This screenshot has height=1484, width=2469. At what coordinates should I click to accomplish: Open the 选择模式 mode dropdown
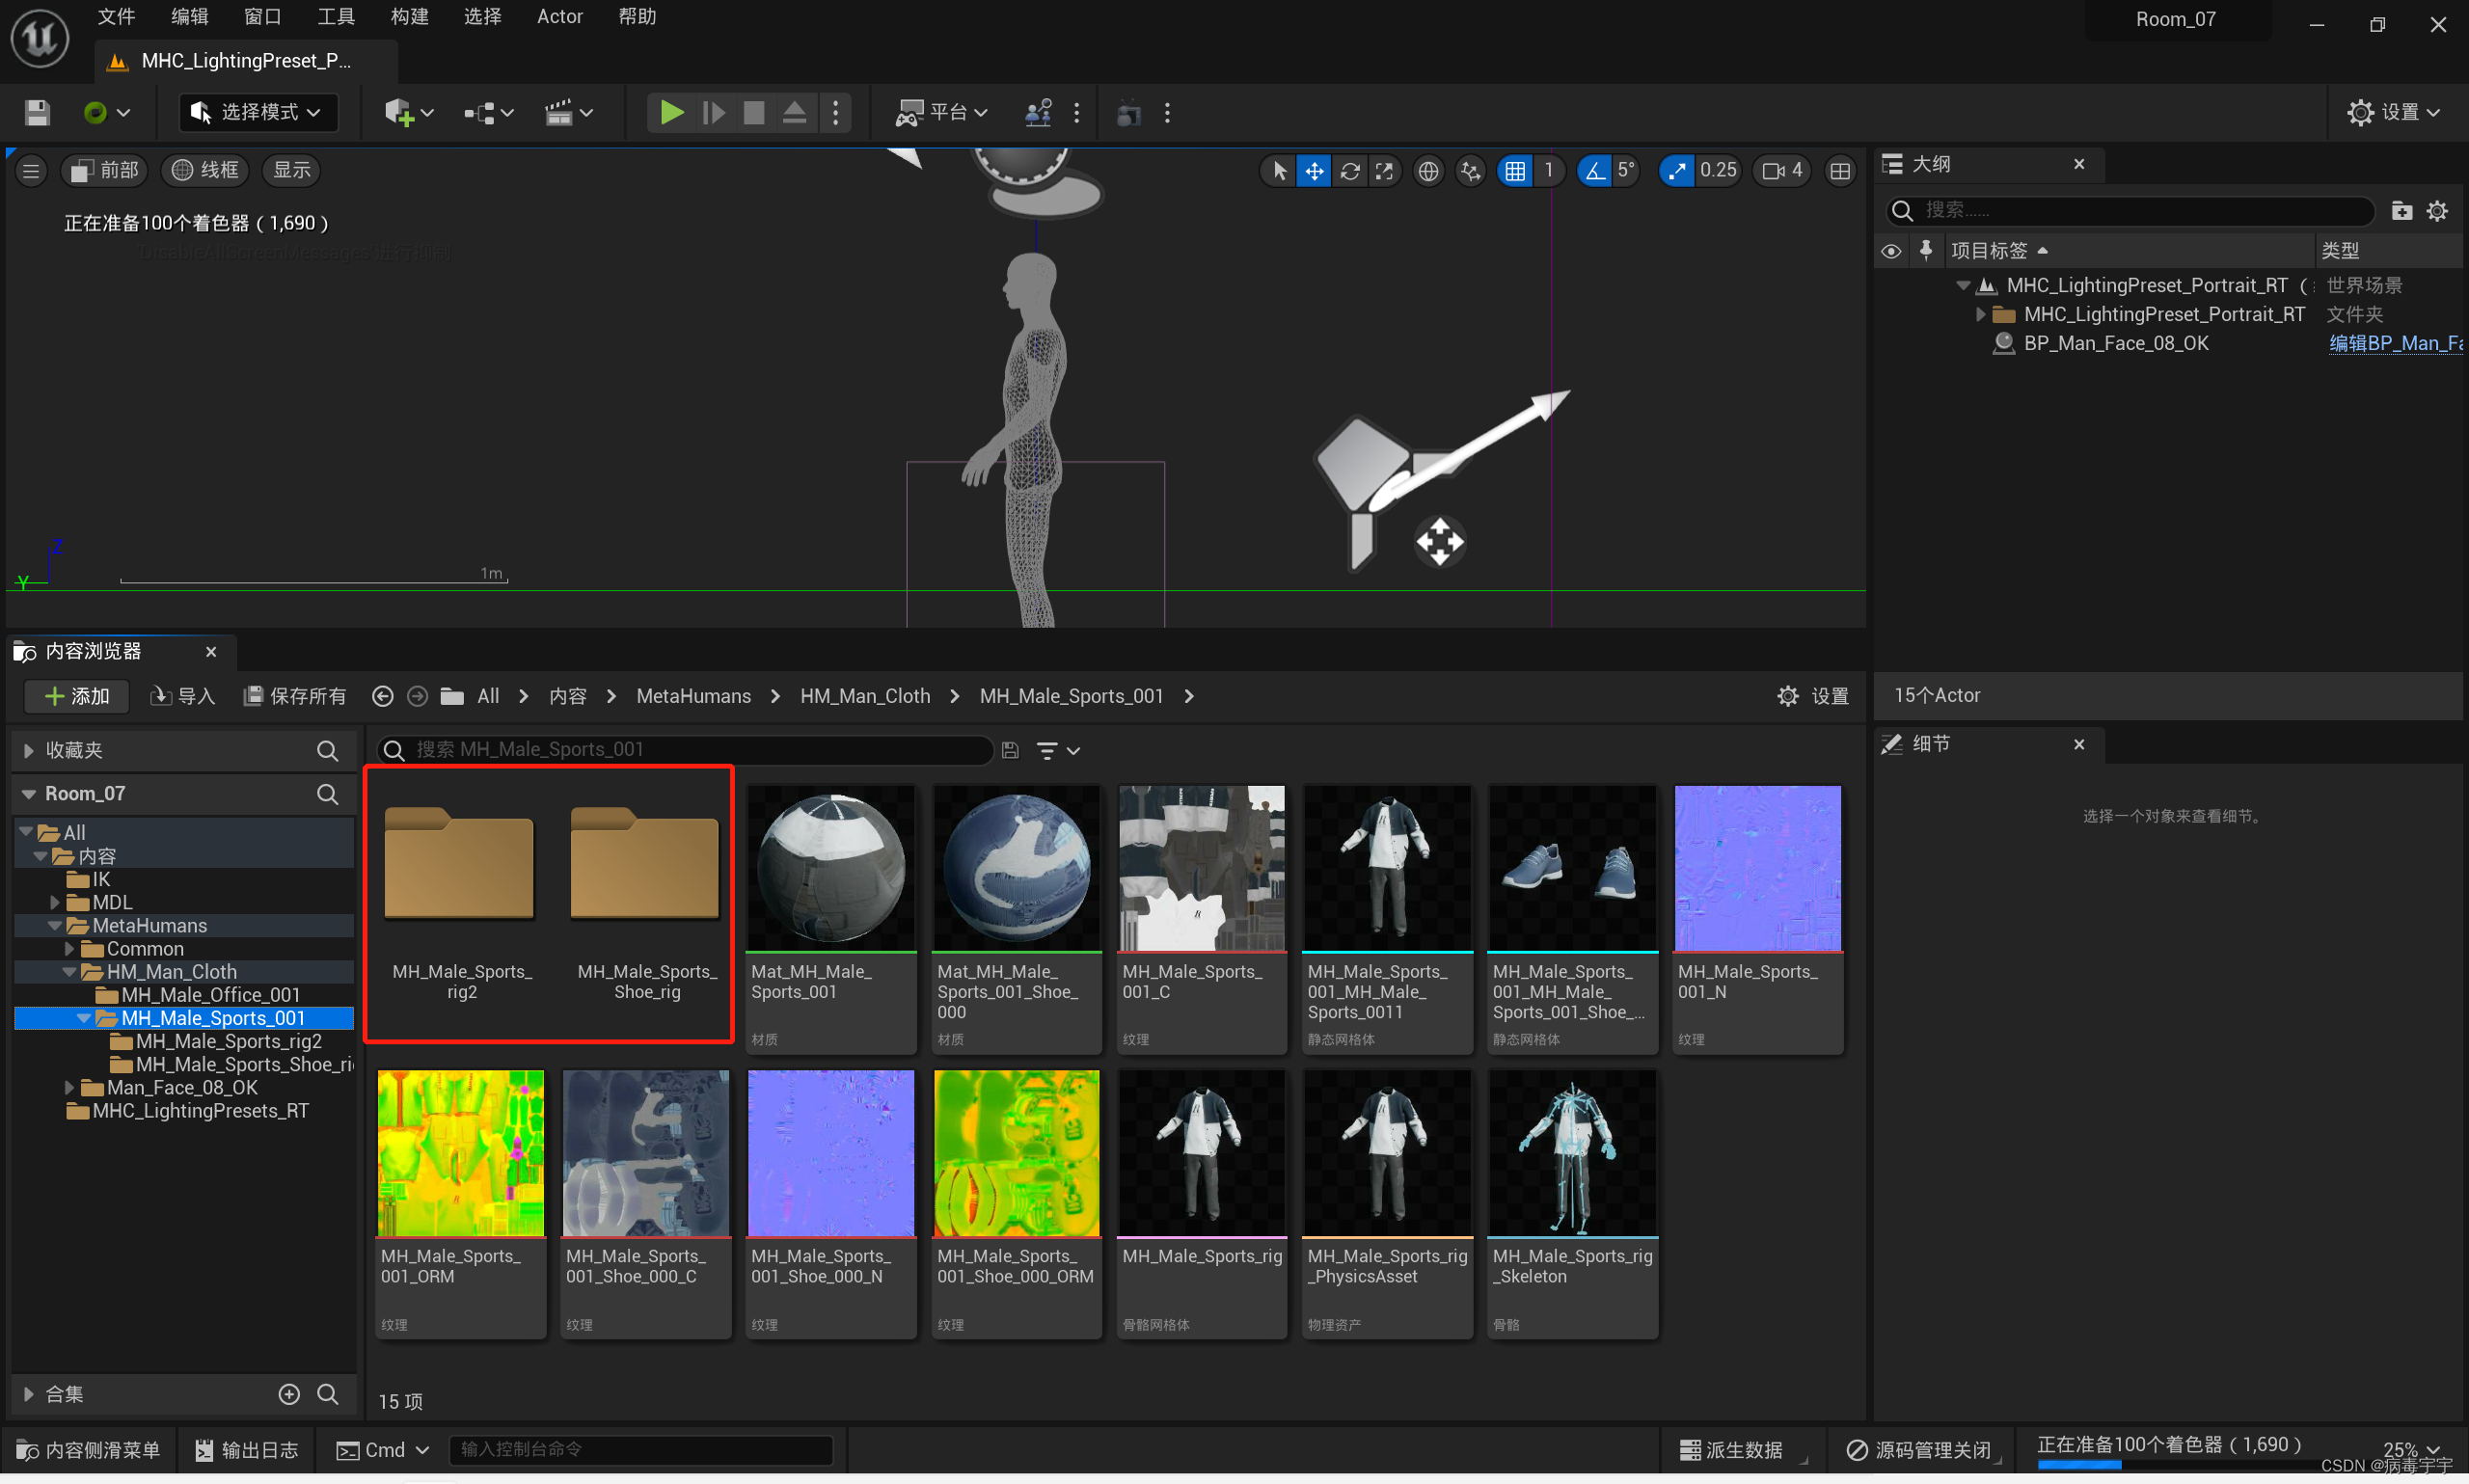click(x=258, y=112)
